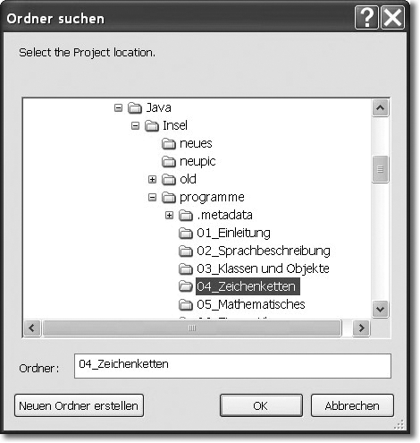Click the vertical scrollbar down arrow
Image resolution: width=420 pixels, height=443 pixels.
[x=380, y=309]
